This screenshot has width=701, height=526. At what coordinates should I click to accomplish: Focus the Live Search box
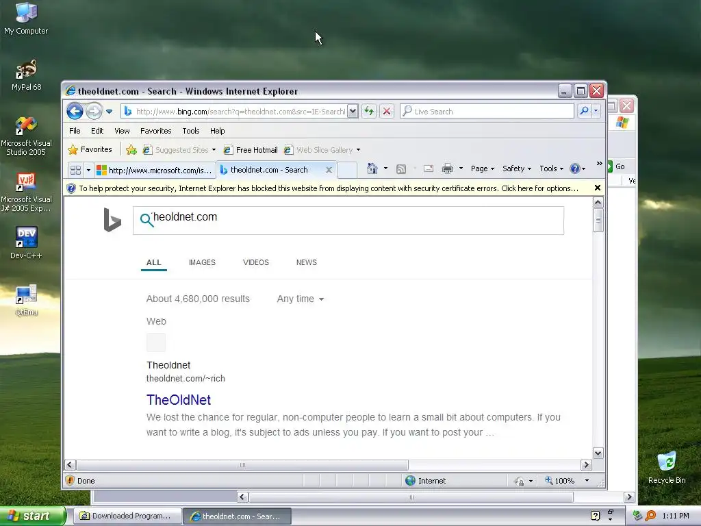[487, 112]
